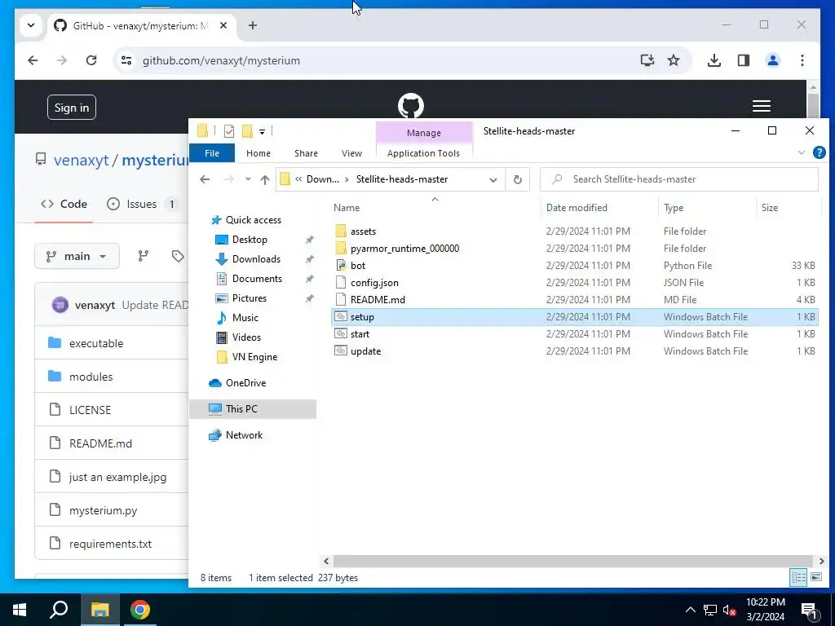Switch to details view button
Image resolution: width=835 pixels, height=626 pixels.
coord(798,577)
